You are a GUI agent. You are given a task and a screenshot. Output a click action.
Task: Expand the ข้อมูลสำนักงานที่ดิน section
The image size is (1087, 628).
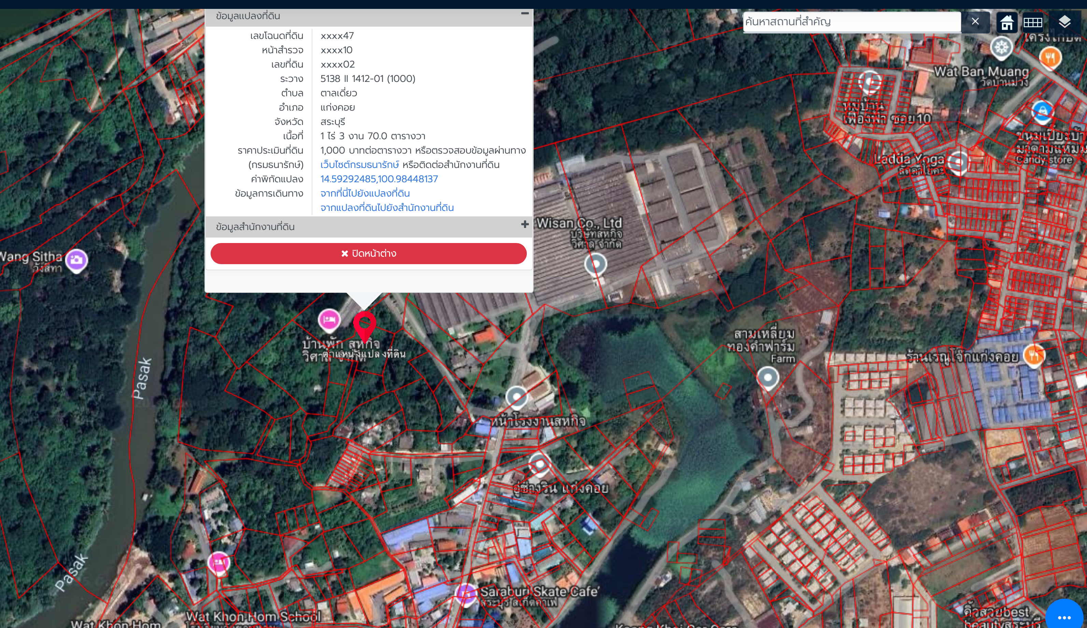pos(524,224)
